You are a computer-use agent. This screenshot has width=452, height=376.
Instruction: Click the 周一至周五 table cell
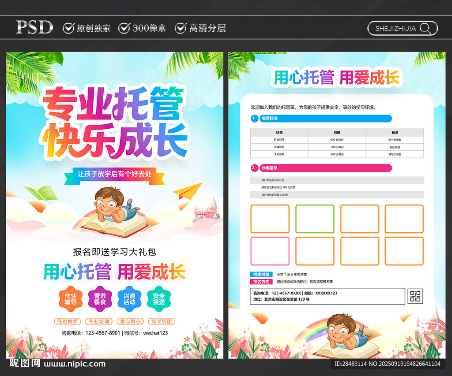tap(395, 140)
